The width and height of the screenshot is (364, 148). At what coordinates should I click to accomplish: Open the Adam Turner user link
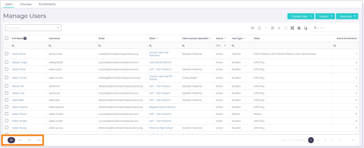19,78
